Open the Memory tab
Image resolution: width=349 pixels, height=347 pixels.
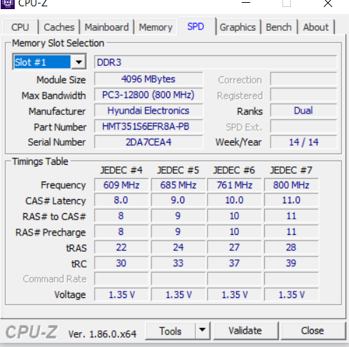tap(156, 27)
